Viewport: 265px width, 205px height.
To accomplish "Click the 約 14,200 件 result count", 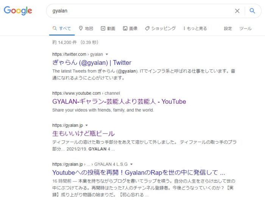I will [x=64, y=42].
